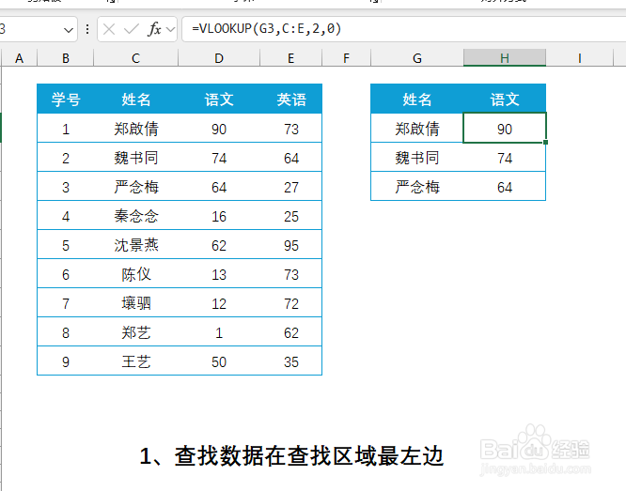Select lookup name 严念梅 in column G
626x491 pixels.
(x=417, y=187)
